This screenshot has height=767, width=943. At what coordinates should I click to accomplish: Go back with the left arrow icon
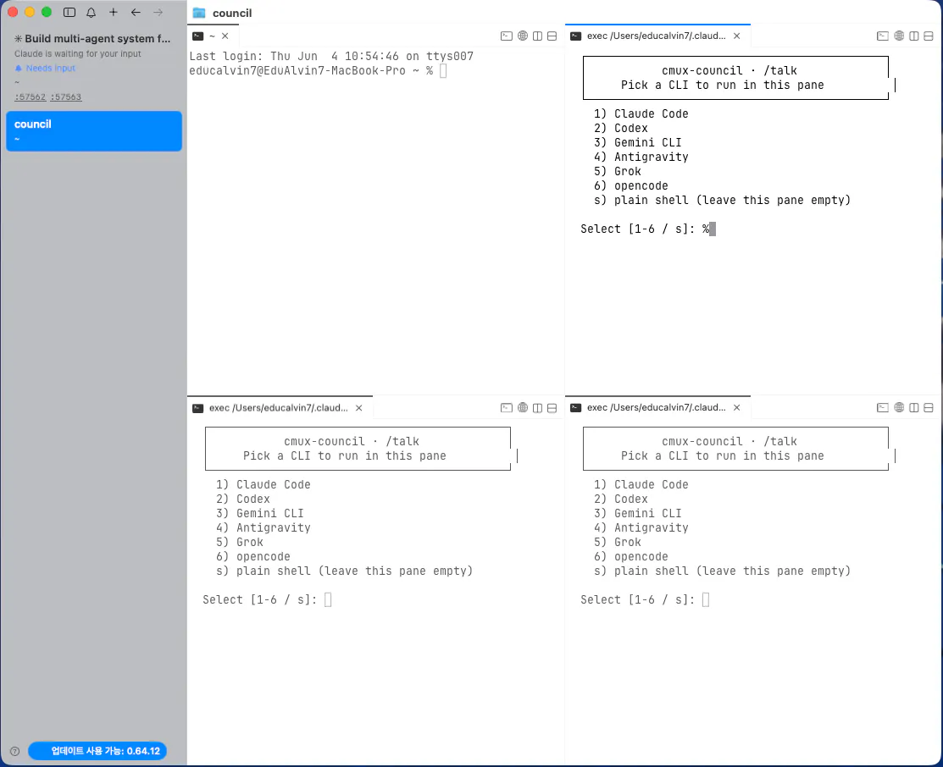pyautogui.click(x=136, y=12)
